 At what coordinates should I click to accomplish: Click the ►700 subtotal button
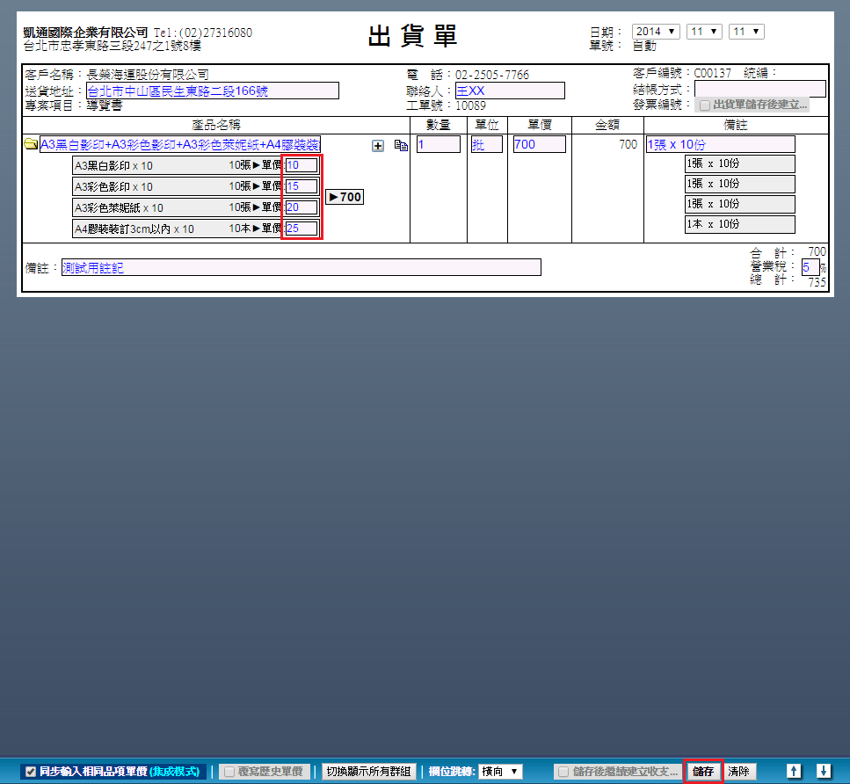[x=345, y=197]
